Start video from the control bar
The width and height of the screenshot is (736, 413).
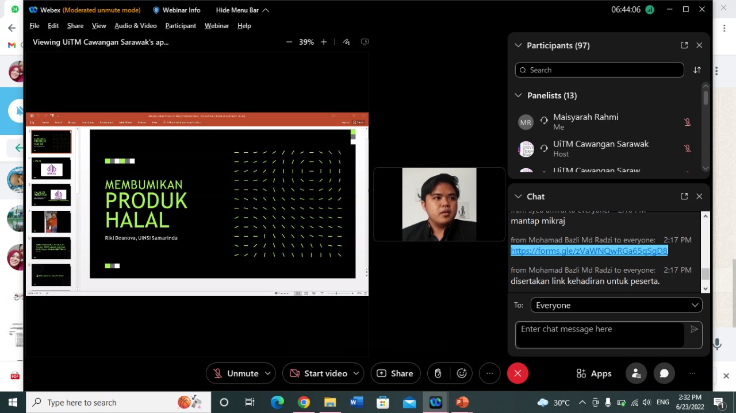(317, 373)
